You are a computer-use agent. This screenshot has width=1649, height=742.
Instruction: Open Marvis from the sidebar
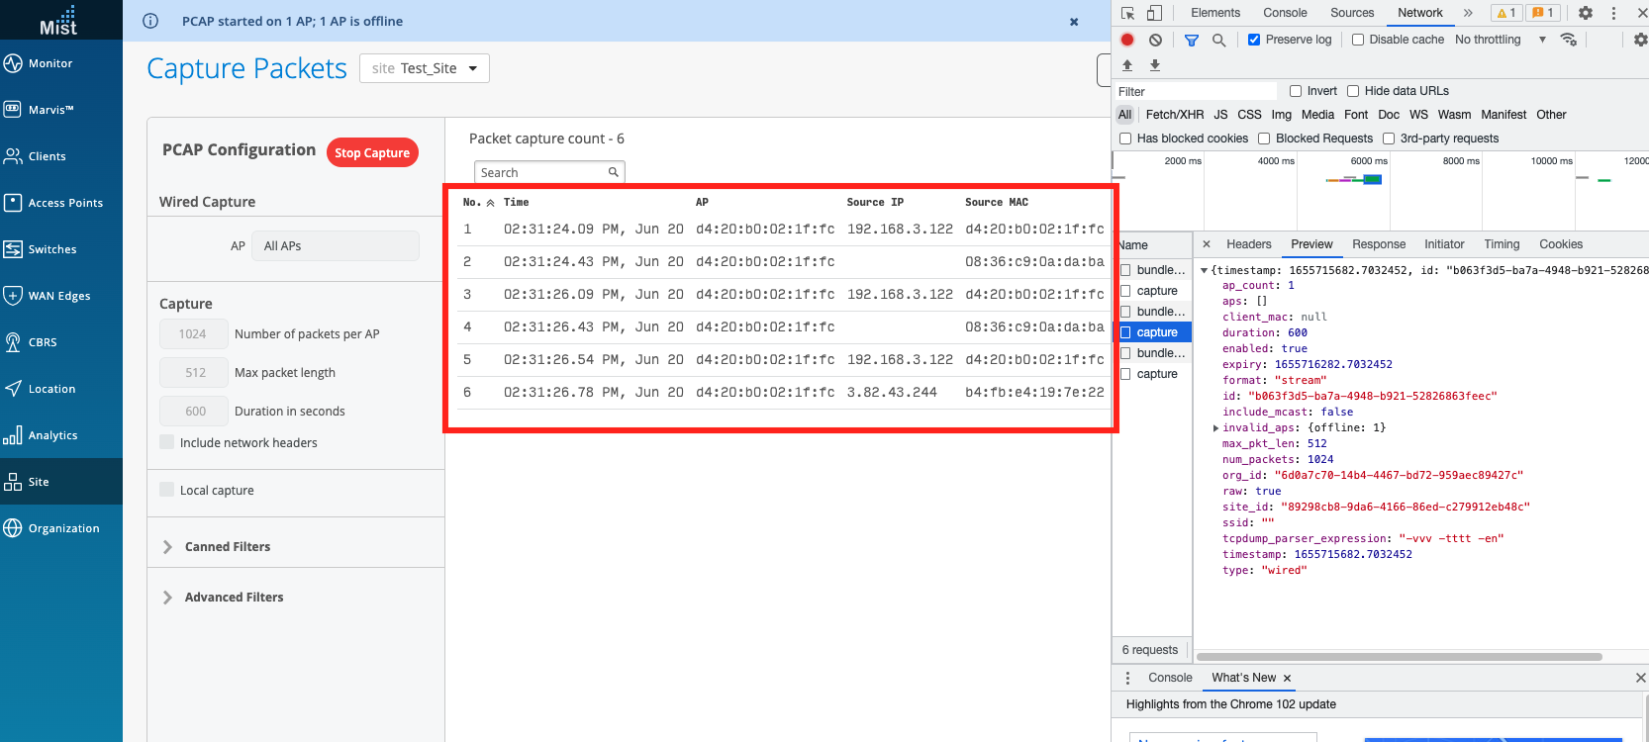coord(51,110)
